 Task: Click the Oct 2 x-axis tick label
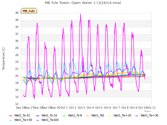coord(73,108)
